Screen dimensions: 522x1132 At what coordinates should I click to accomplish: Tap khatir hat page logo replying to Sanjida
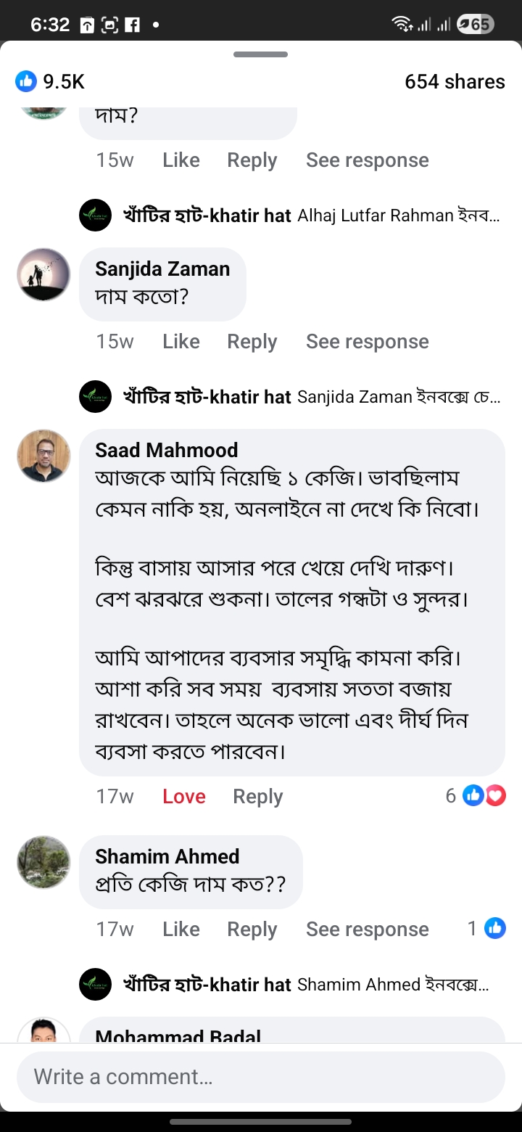95,397
